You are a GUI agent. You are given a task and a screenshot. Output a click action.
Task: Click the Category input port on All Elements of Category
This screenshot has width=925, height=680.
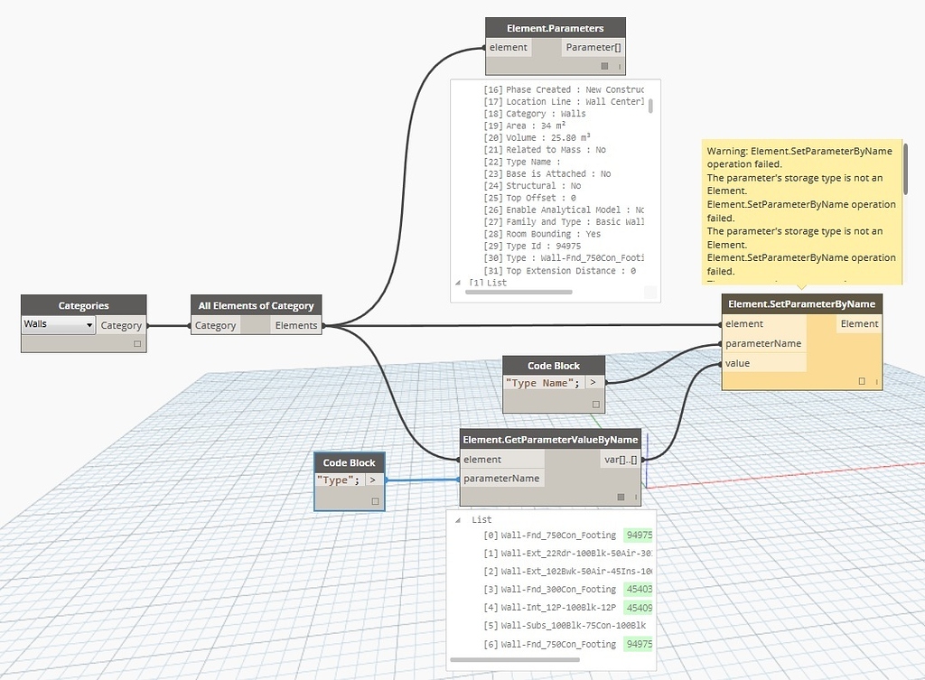(216, 325)
